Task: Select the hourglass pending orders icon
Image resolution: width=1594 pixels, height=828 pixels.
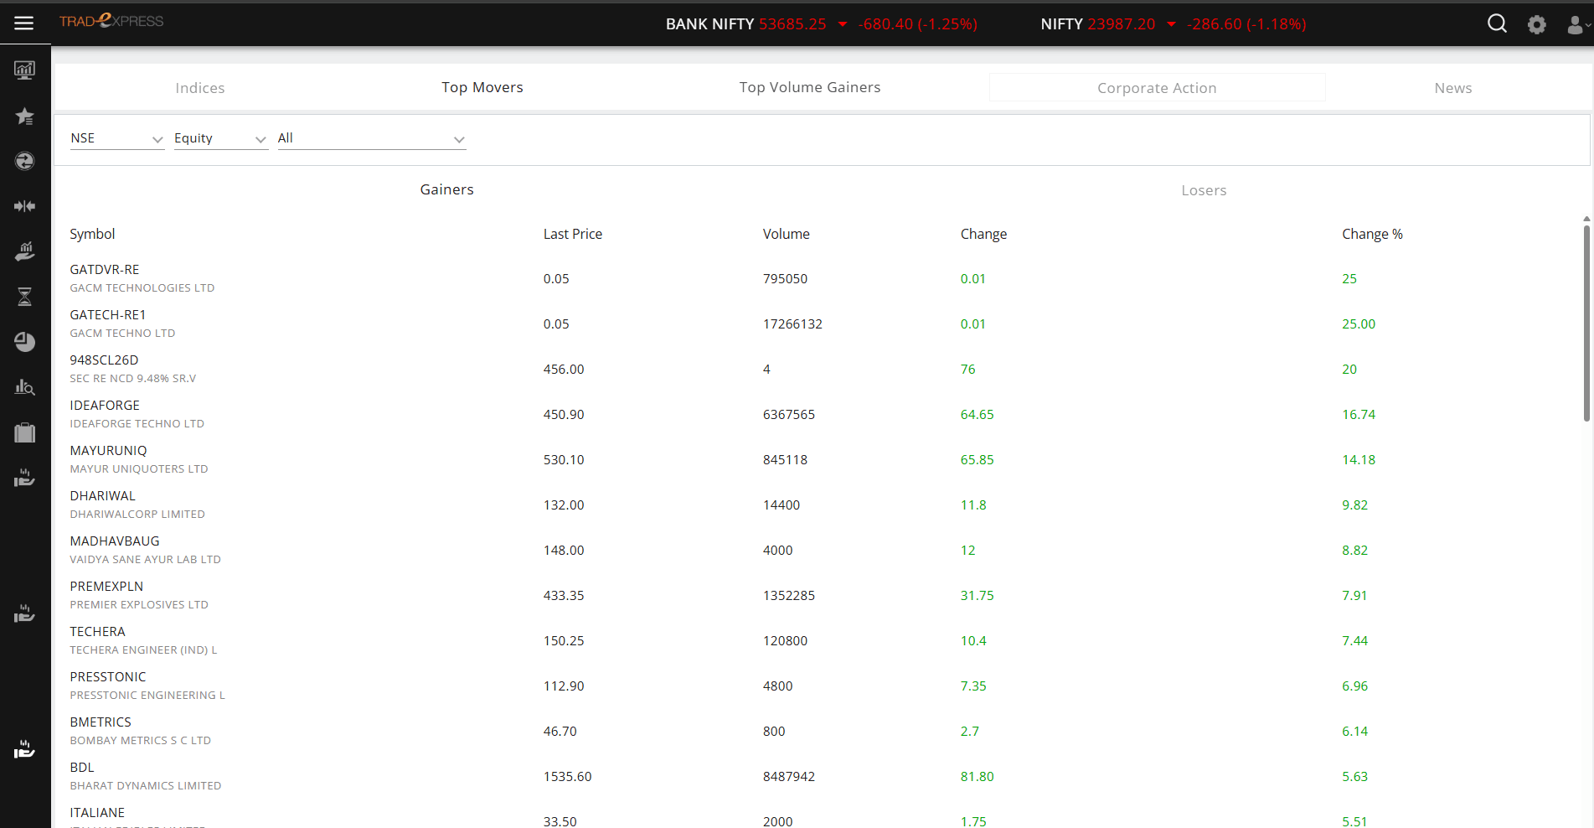Action: click(24, 296)
